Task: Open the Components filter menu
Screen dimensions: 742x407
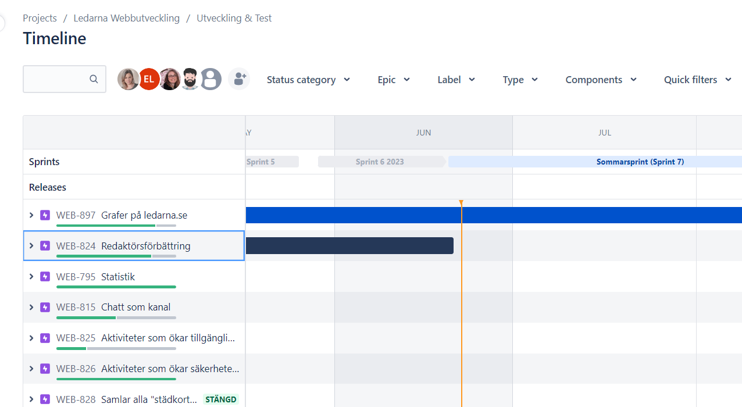Action: tap(601, 80)
